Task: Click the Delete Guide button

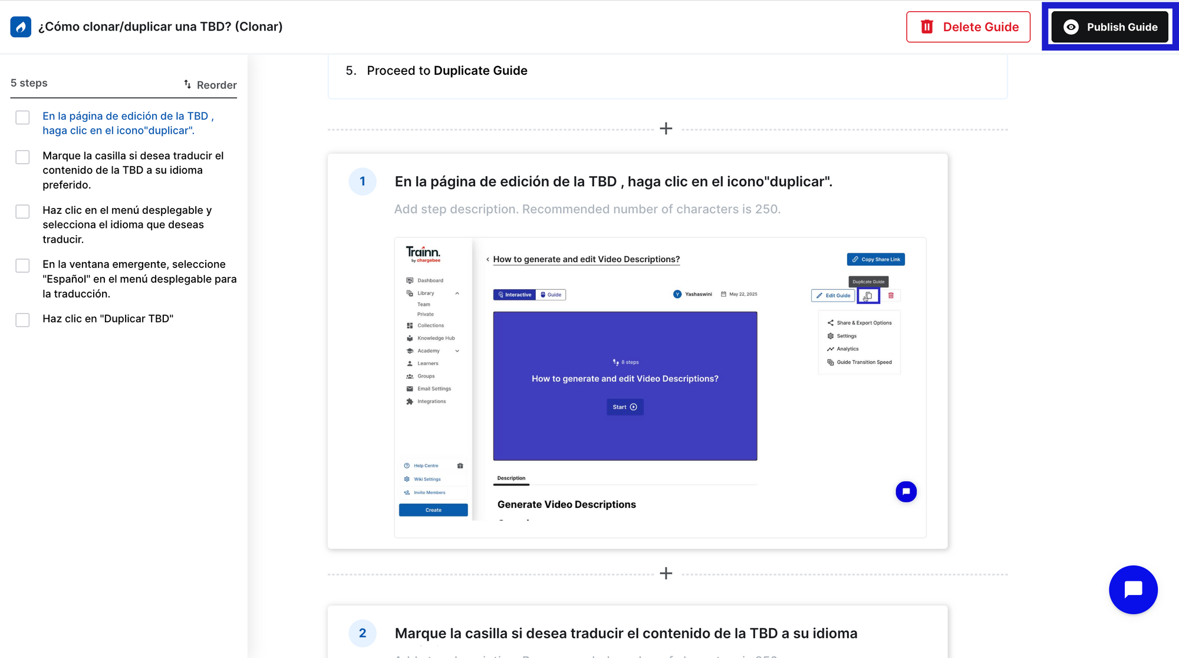Action: tap(968, 27)
